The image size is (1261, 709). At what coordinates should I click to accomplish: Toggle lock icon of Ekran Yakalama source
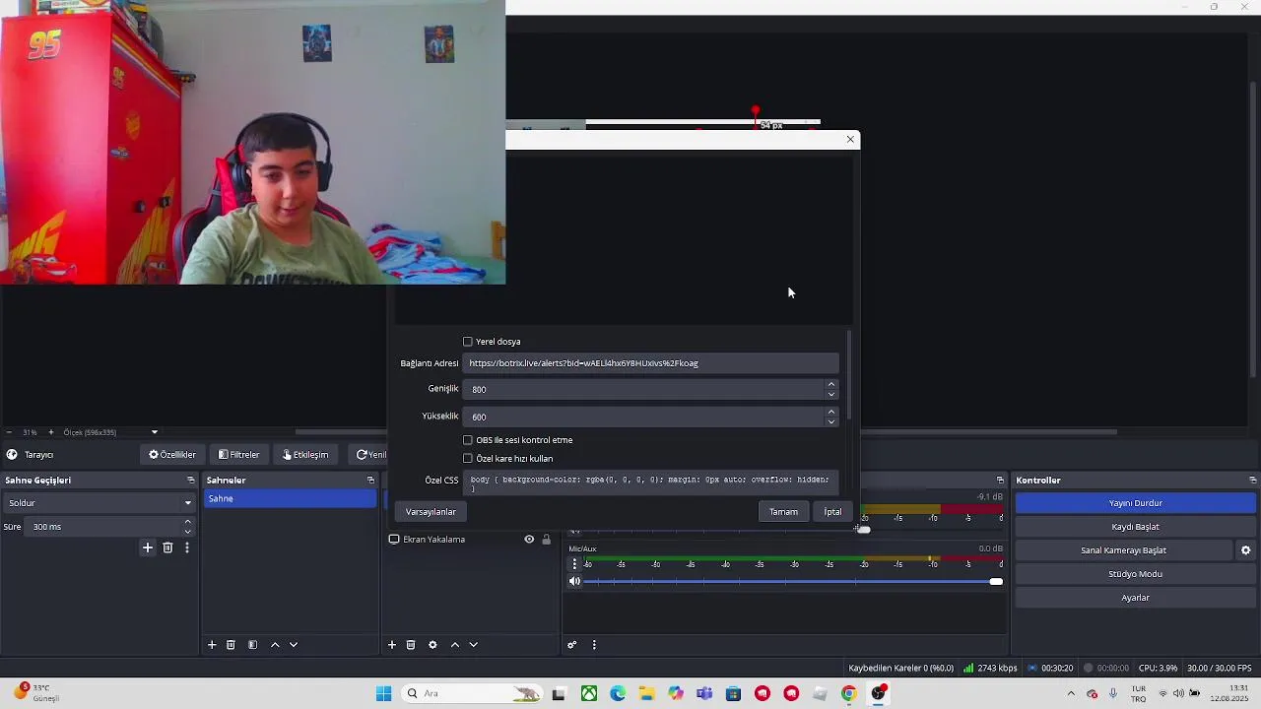pyautogui.click(x=546, y=540)
